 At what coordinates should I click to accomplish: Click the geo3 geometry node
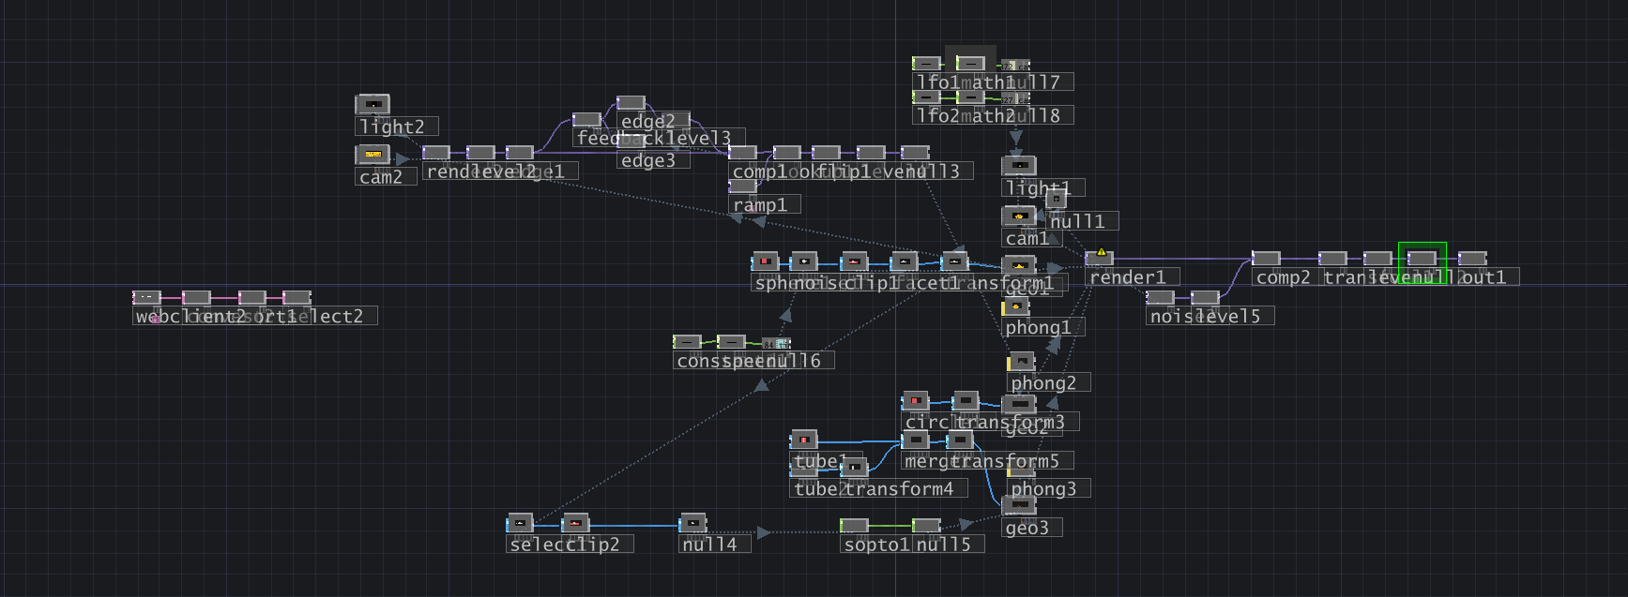[1019, 506]
